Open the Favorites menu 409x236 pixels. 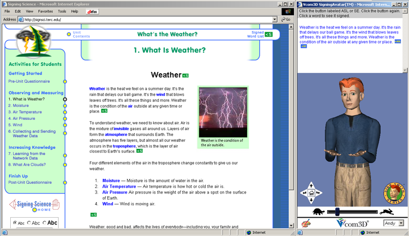pos(45,11)
